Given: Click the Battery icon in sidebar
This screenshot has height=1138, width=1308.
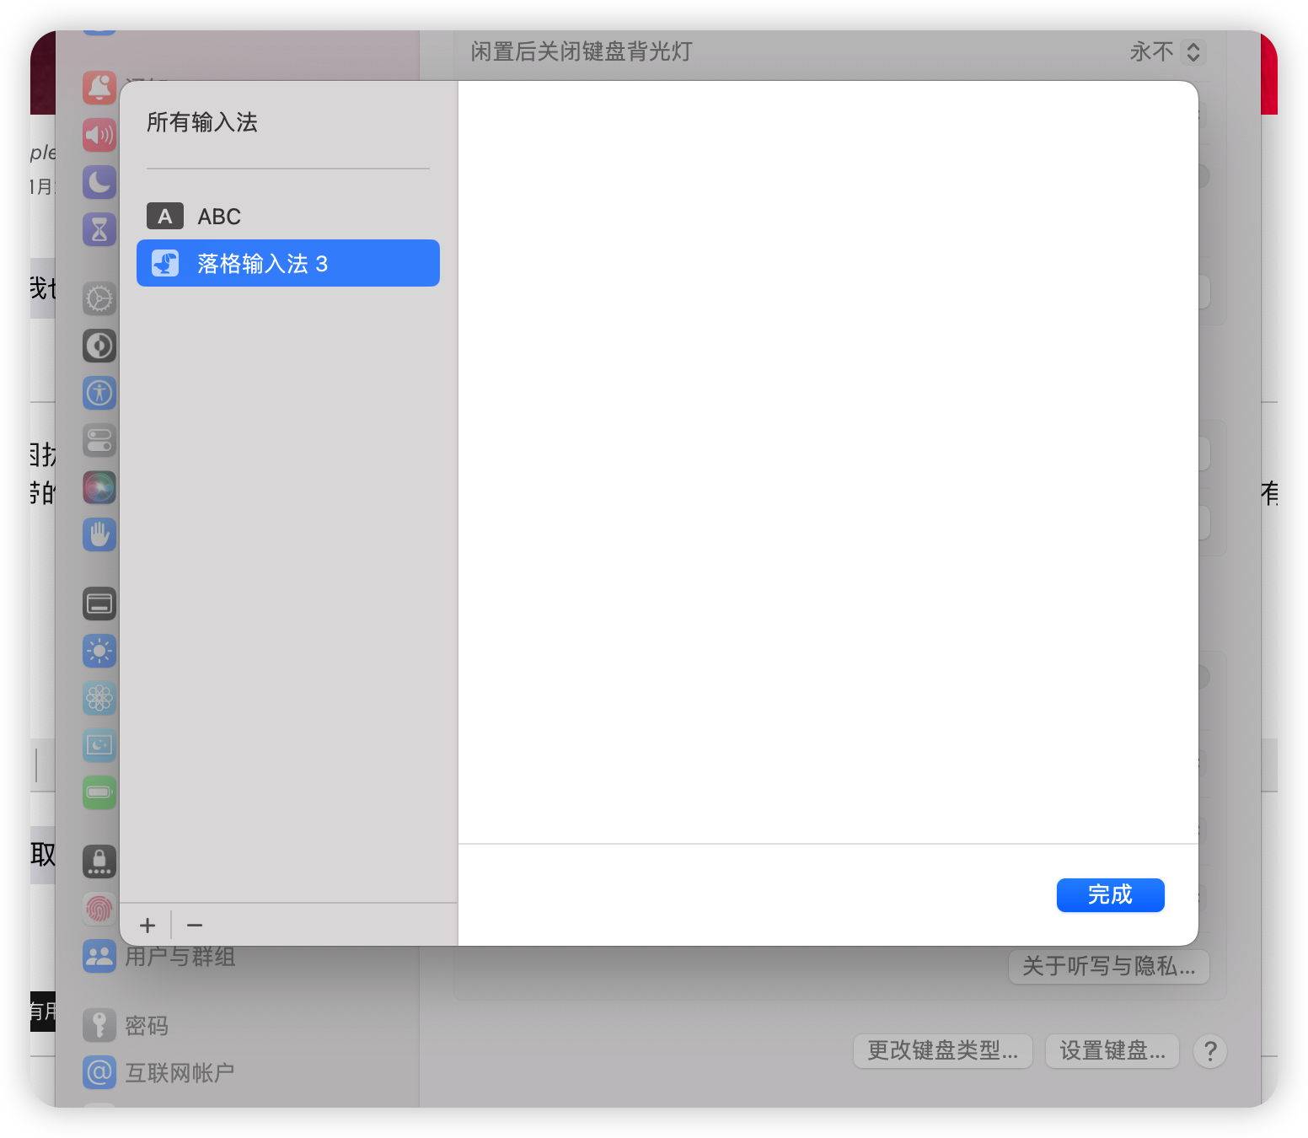Looking at the screenshot, I should tap(99, 792).
